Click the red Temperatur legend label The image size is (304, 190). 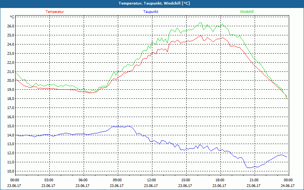tap(55, 12)
